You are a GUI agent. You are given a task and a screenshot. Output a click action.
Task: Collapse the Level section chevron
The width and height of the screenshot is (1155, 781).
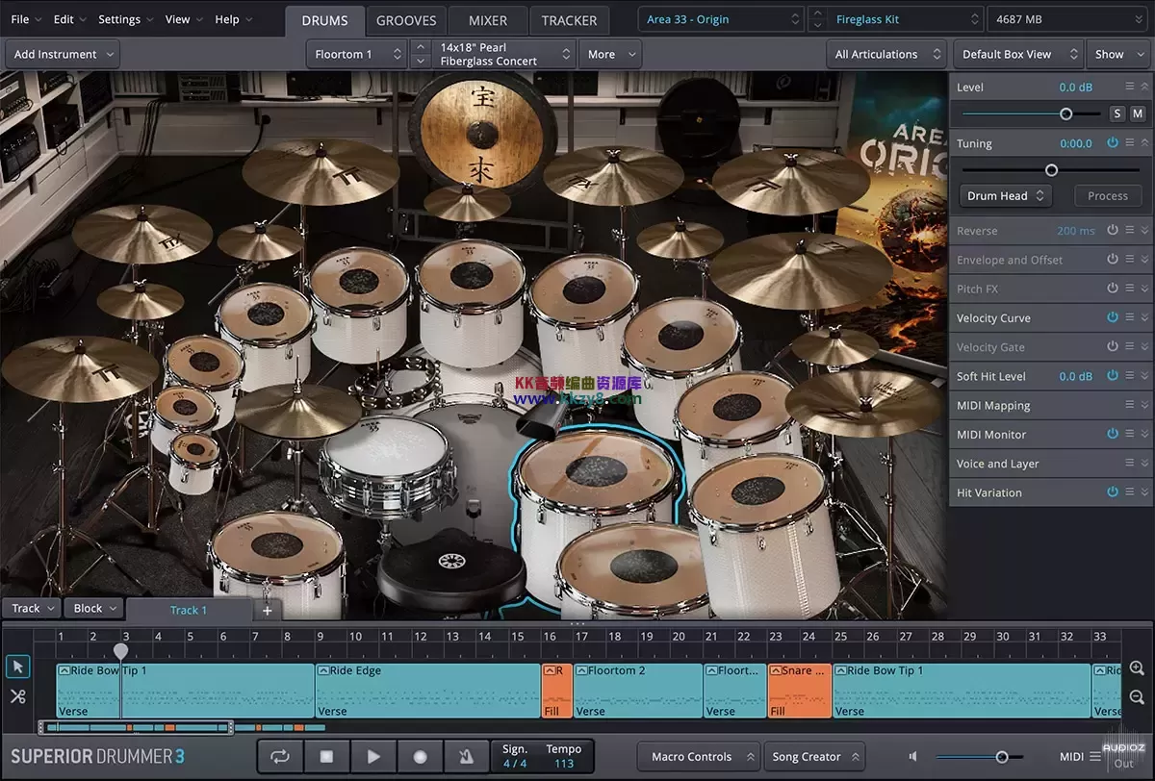tap(1145, 87)
